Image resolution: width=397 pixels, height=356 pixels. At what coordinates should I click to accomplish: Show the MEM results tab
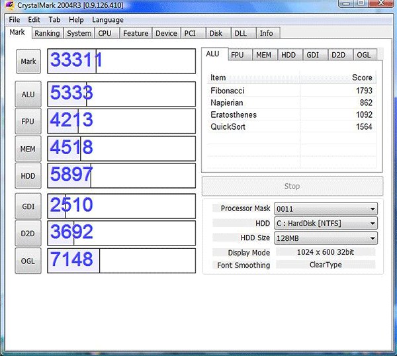265,55
